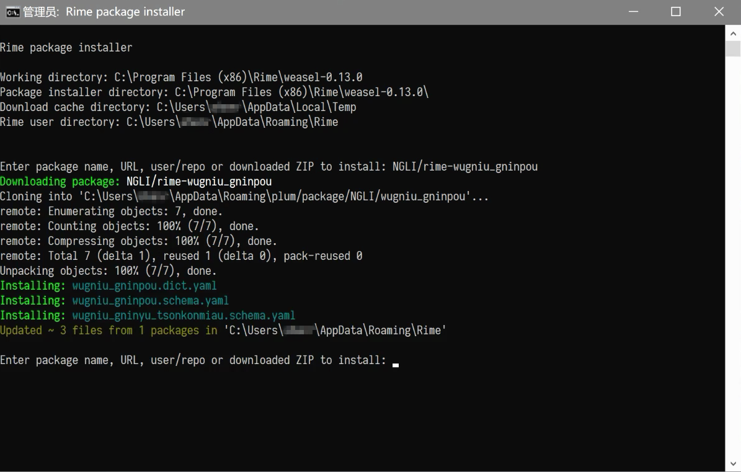Viewport: 741px width, 472px height.
Task: Click the green "Downloading package:" label
Action: [61, 182]
